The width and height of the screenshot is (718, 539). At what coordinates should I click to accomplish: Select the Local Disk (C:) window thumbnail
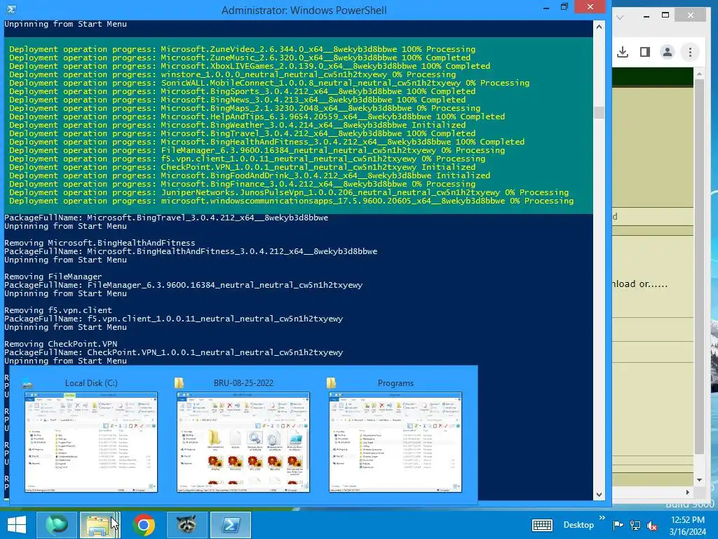(90, 442)
